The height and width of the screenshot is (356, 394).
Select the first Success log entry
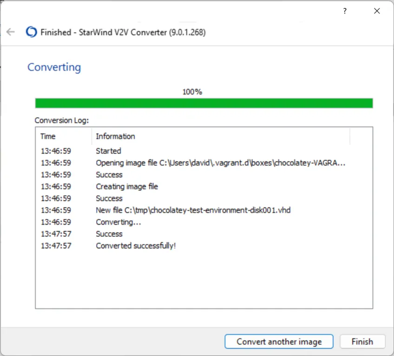(109, 175)
